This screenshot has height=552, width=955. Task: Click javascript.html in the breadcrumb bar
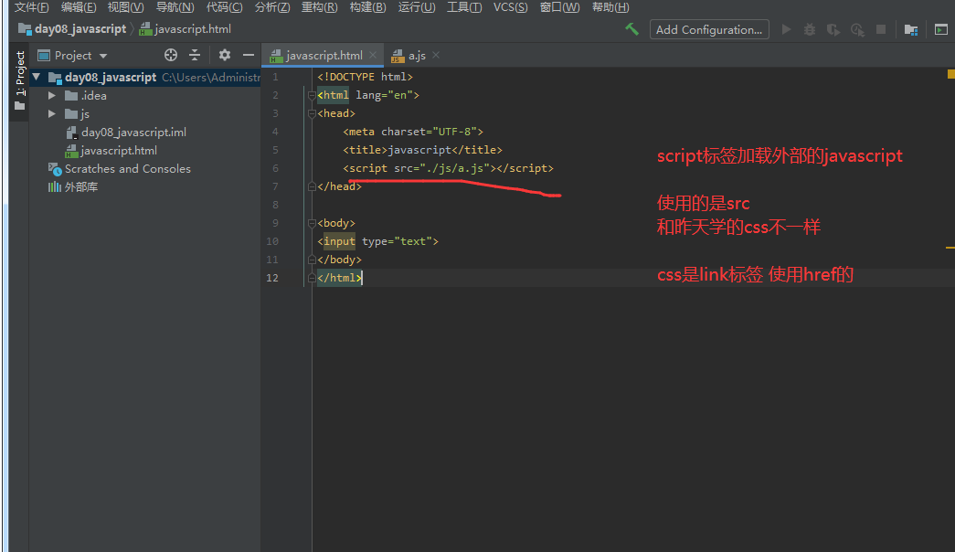tap(186, 28)
